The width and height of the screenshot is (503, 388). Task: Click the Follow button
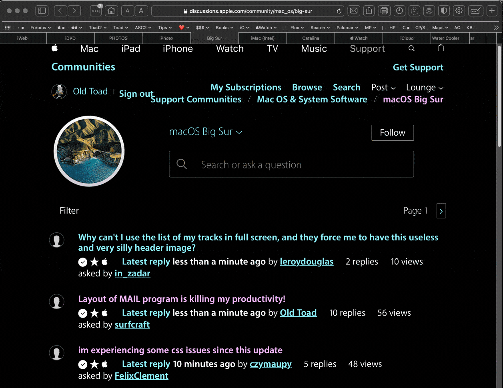click(x=392, y=133)
